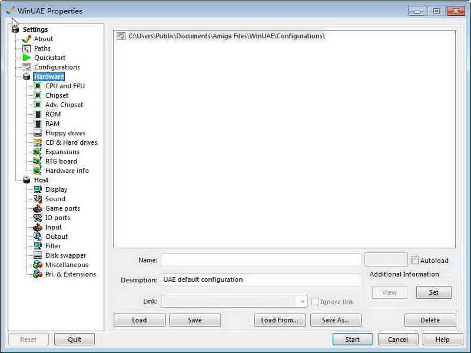
Task: Click the IO ports icon
Action: pyautogui.click(x=38, y=218)
